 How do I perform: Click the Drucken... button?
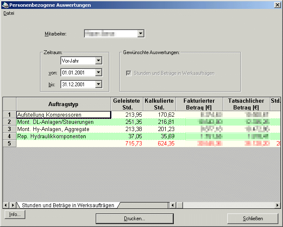click(x=135, y=219)
